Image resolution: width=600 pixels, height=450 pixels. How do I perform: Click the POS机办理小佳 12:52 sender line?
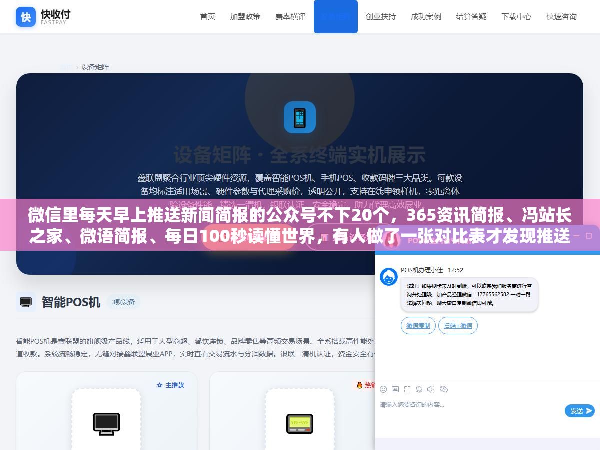432,270
